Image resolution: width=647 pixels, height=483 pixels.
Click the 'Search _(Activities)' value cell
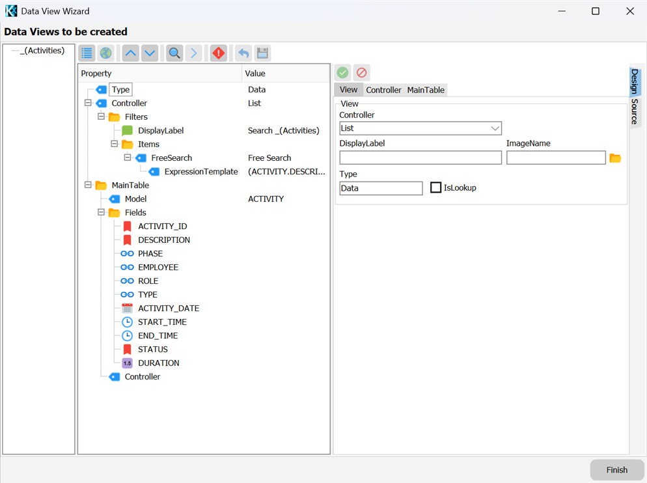(284, 131)
